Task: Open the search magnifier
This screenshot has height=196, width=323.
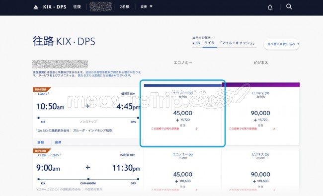Action: tap(289, 7)
